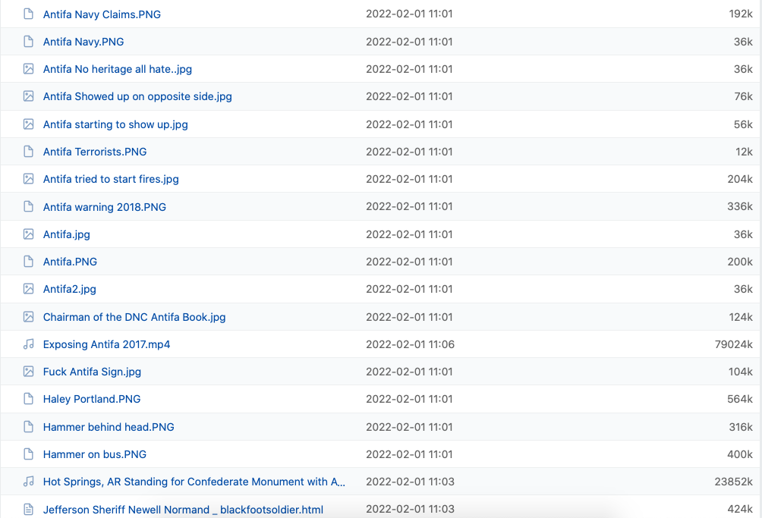Select the 56k size of Antifa starting to show up
This screenshot has width=762, height=518.
(x=743, y=124)
